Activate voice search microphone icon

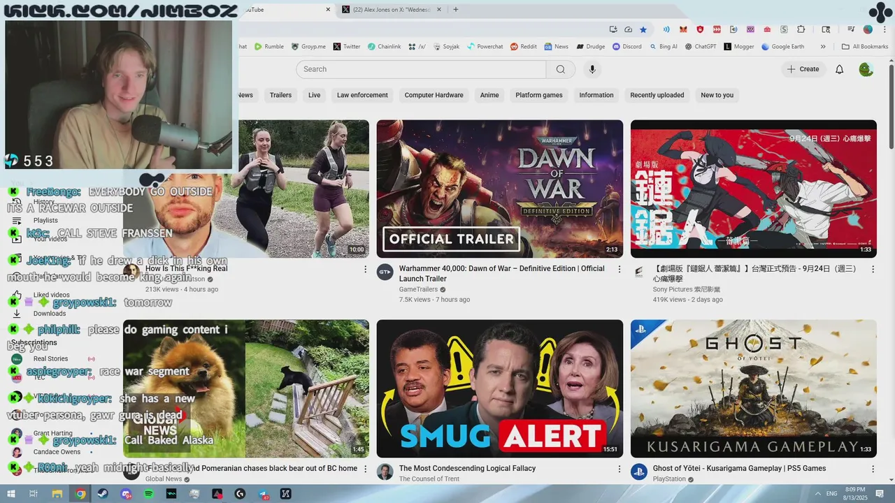click(592, 69)
